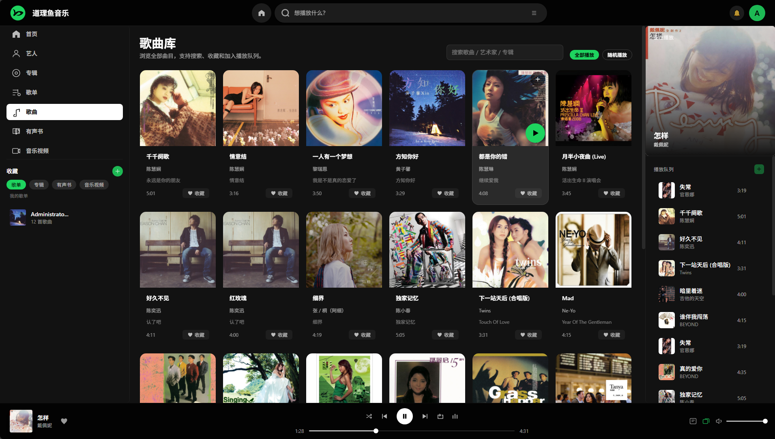This screenshot has height=439, width=775.
Task: Select the 专辑 filter tab under 收藏
Action: click(39, 185)
